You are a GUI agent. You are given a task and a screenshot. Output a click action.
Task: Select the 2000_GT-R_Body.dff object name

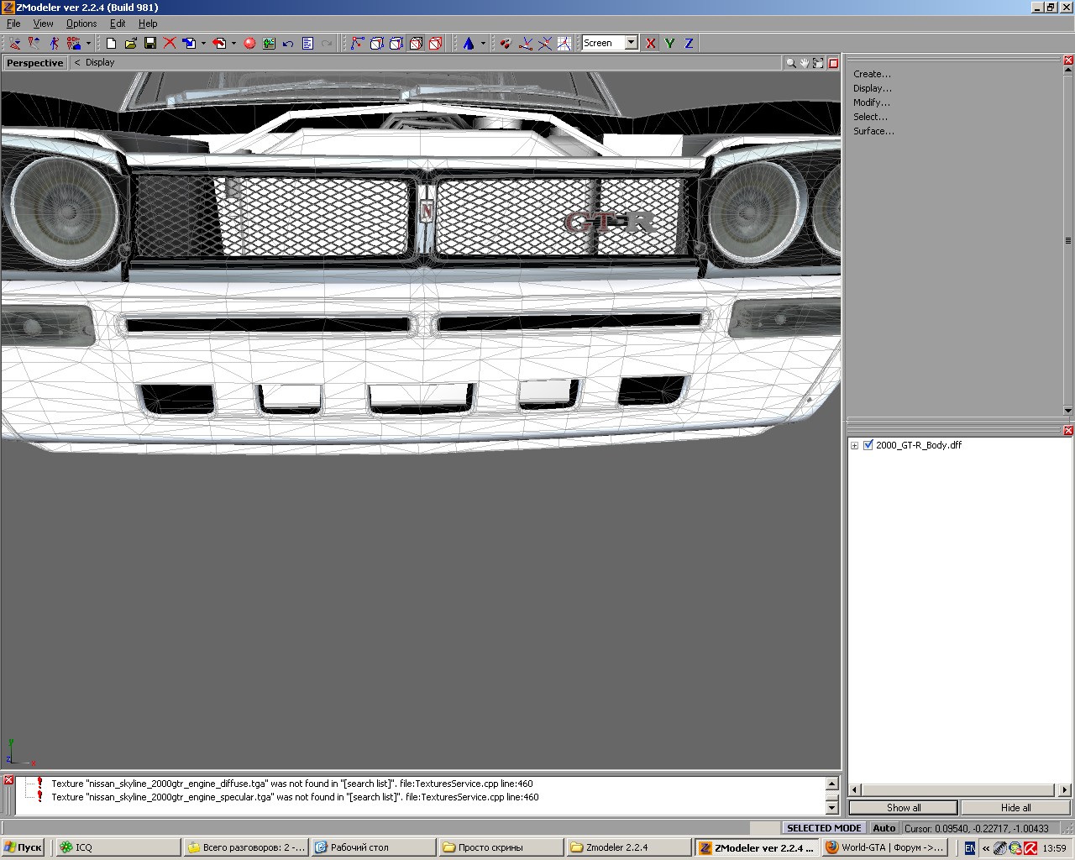(919, 445)
